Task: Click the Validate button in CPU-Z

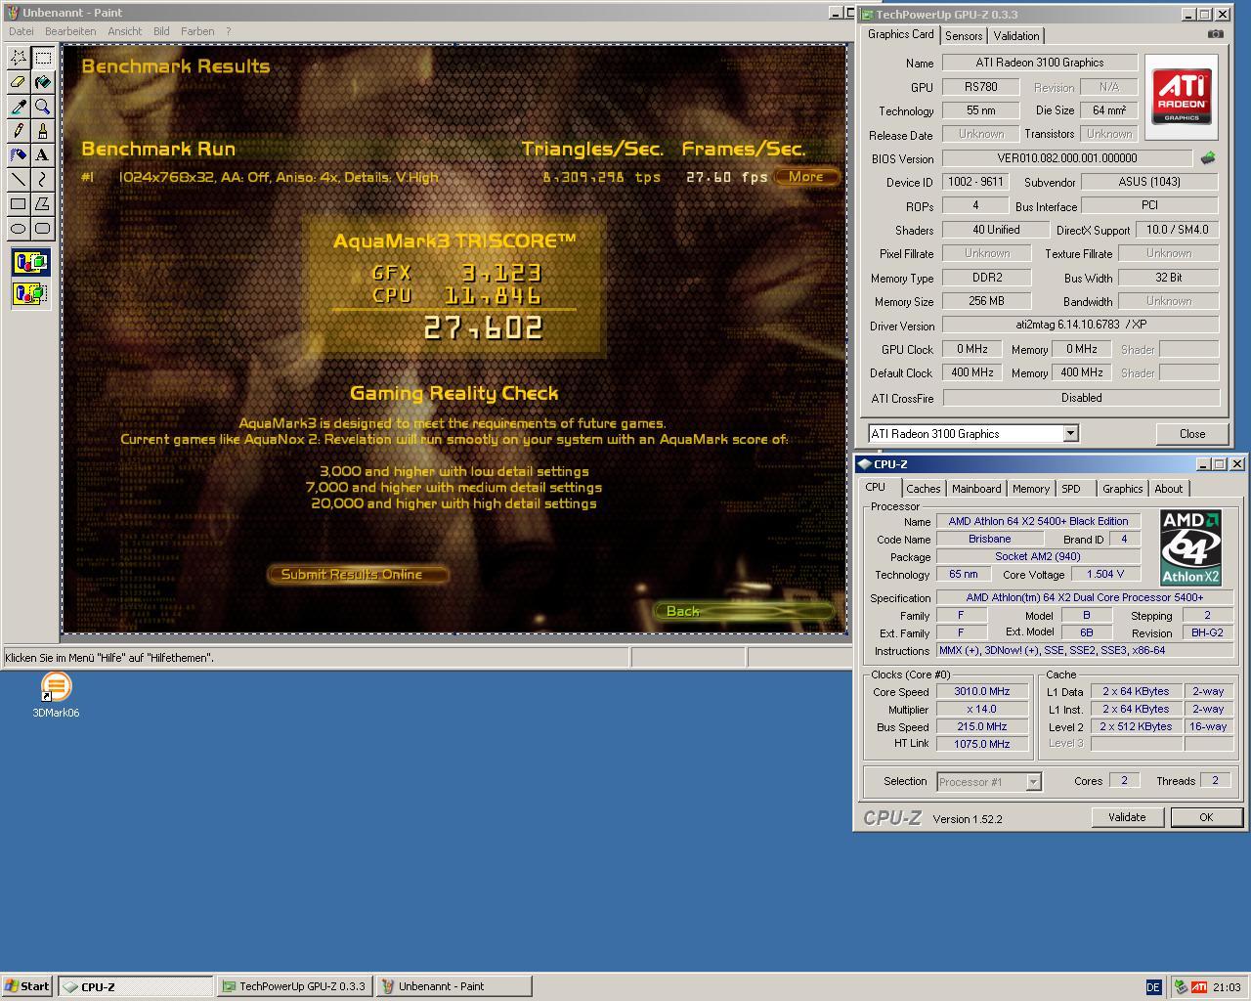Action: point(1127,817)
